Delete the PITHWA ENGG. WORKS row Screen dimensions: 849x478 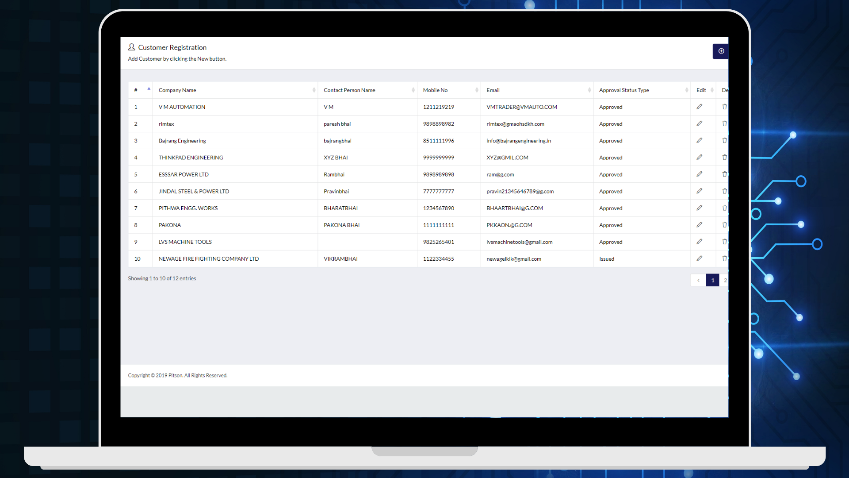pos(724,208)
